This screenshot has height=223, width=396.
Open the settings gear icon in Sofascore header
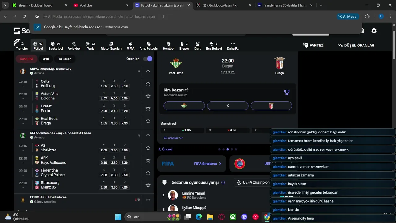pos(374,31)
